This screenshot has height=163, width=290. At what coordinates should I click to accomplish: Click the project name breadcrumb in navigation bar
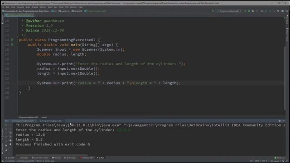tap(26, 11)
